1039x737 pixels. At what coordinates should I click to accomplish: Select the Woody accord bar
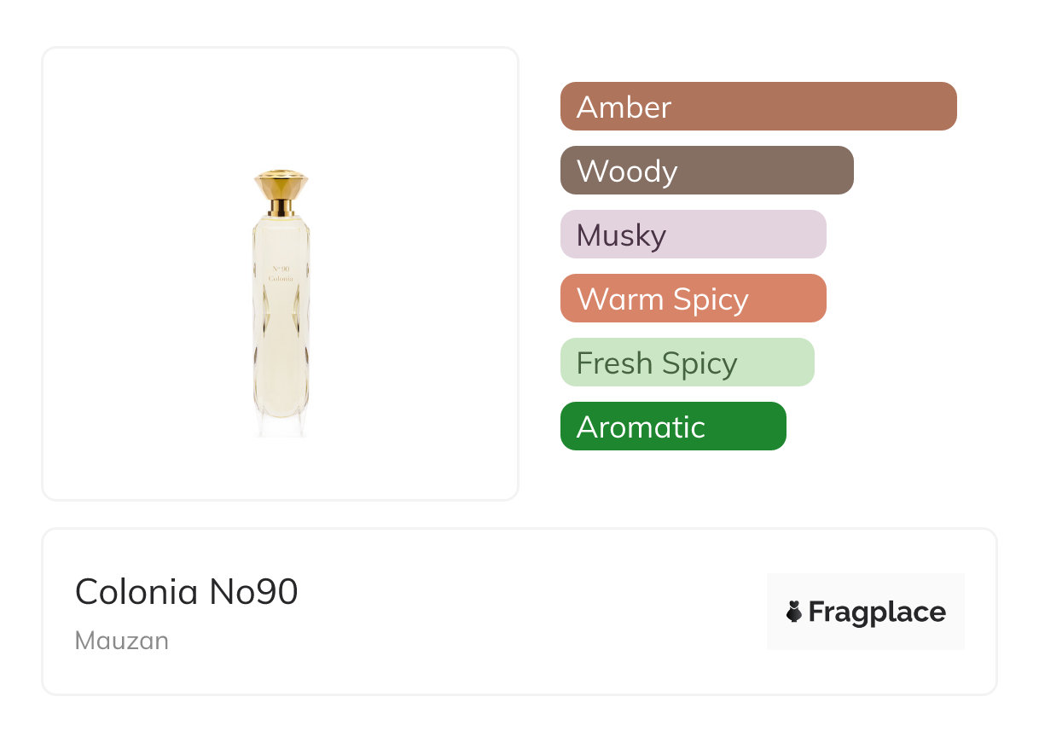click(706, 171)
